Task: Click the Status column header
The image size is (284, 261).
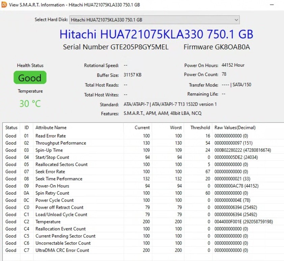Action: pyautogui.click(x=11, y=128)
